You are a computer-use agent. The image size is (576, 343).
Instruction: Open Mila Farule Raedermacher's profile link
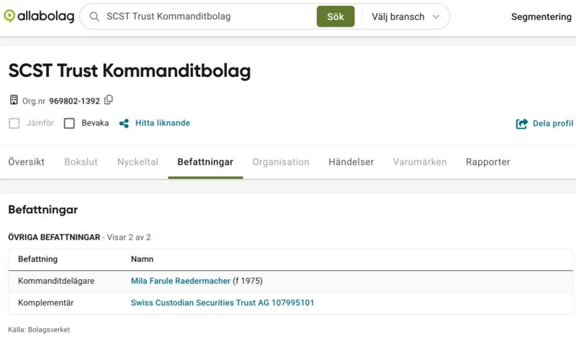click(181, 281)
